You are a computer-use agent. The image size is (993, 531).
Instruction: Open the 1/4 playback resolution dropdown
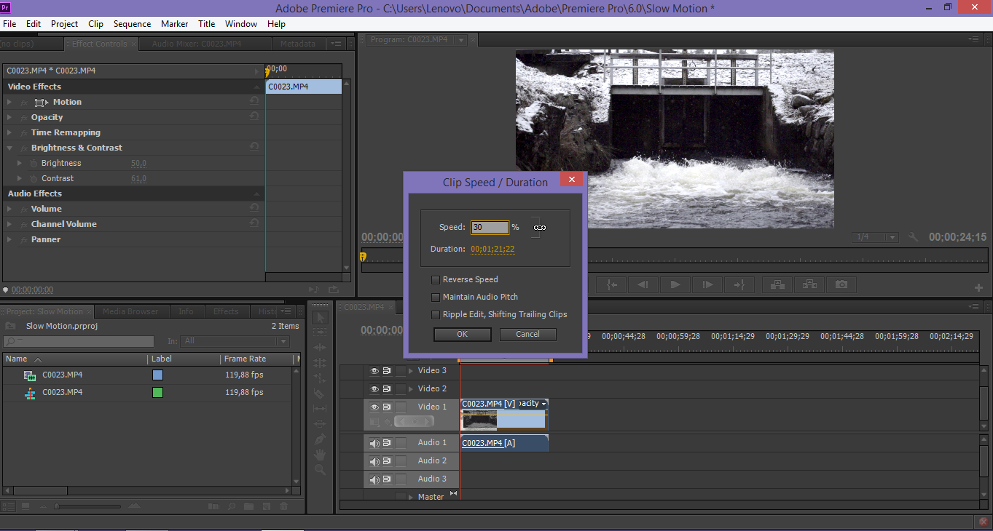pos(876,237)
